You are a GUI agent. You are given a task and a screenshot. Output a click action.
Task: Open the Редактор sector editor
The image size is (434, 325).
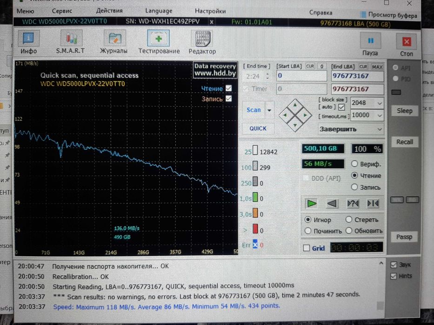pyautogui.click(x=202, y=42)
